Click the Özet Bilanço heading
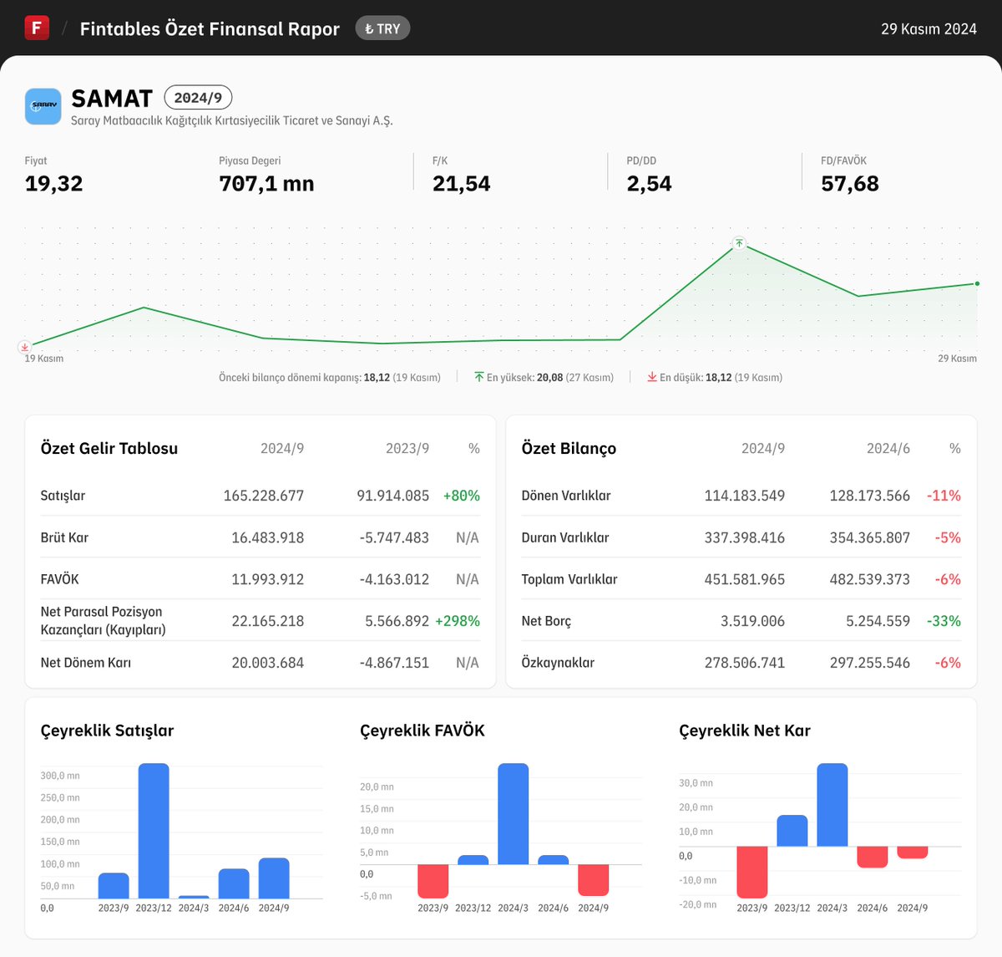 [569, 448]
